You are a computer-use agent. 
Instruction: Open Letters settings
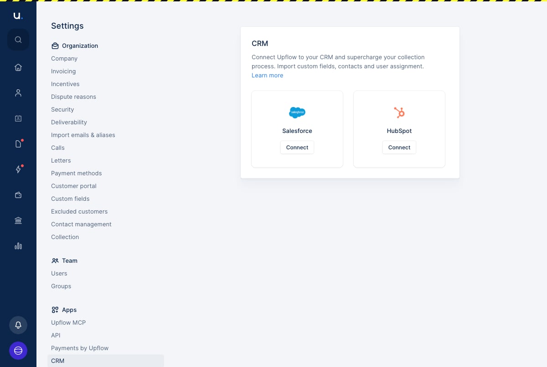tap(61, 160)
